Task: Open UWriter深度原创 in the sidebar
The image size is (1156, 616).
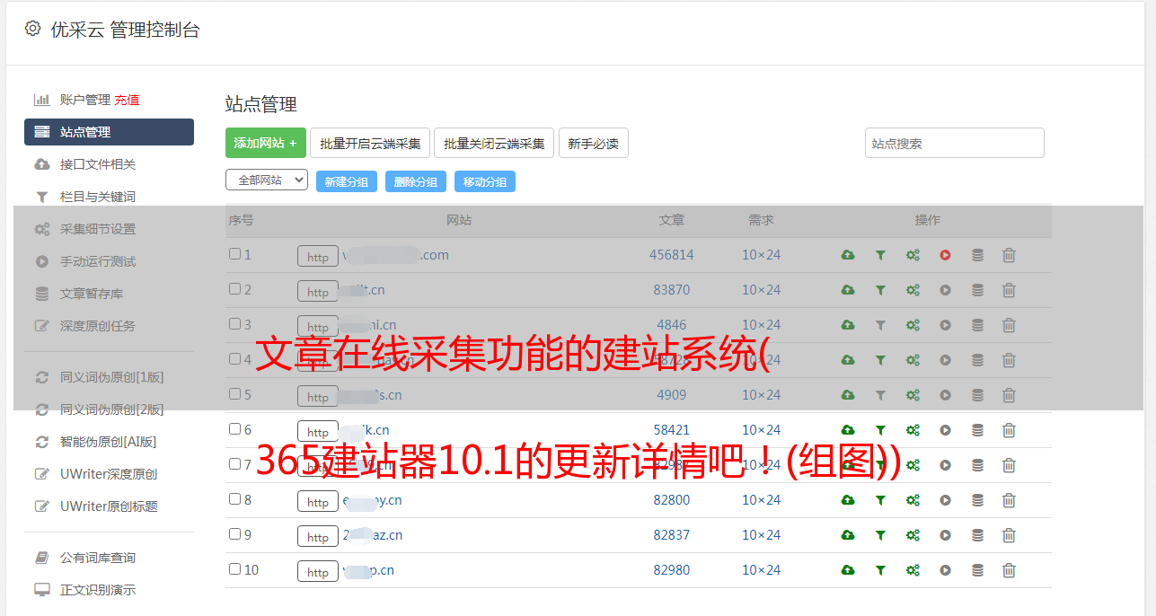Action: [109, 474]
